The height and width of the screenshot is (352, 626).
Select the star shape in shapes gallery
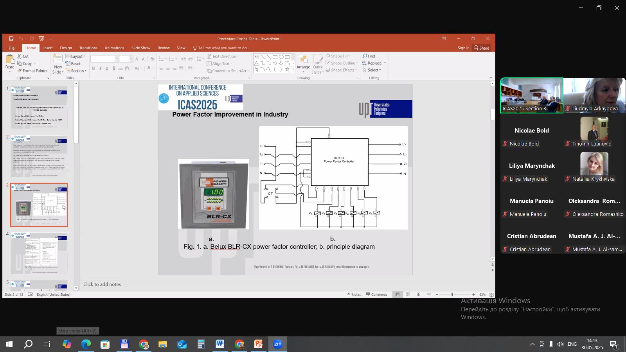288,69
